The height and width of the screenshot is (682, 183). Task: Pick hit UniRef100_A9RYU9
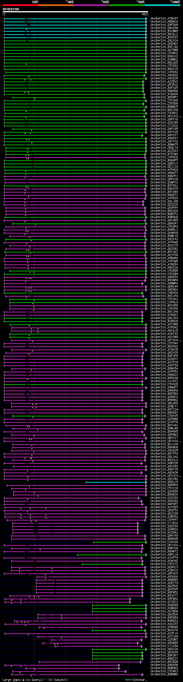(x=164, y=463)
